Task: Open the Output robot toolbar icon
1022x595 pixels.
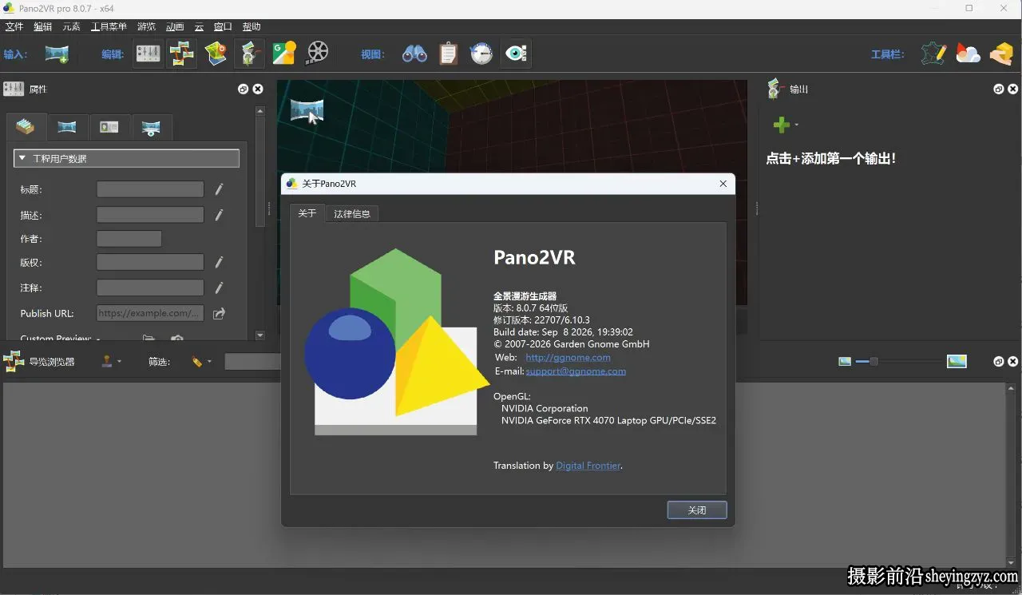Action: [x=250, y=54]
